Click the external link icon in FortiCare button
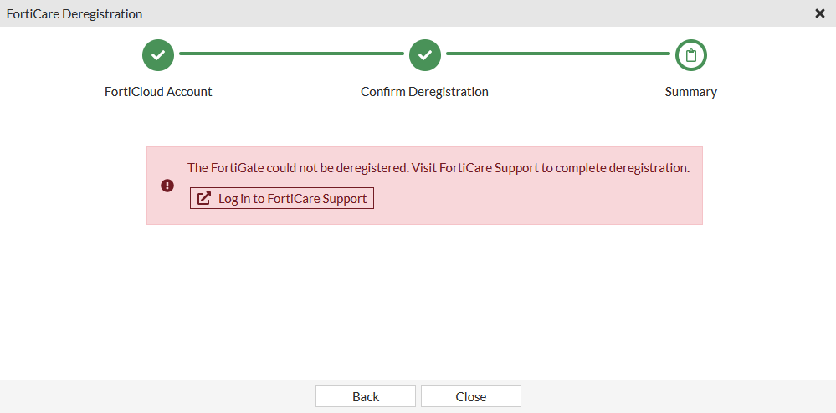This screenshot has width=836, height=413. pos(204,199)
